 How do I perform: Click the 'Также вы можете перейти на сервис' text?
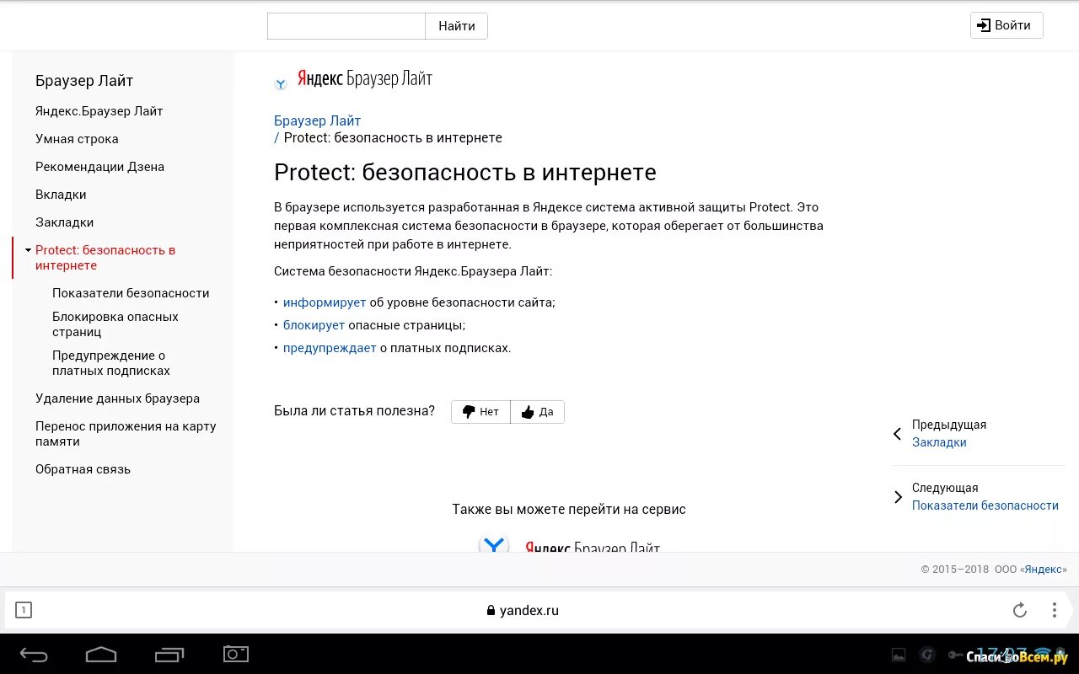569,510
